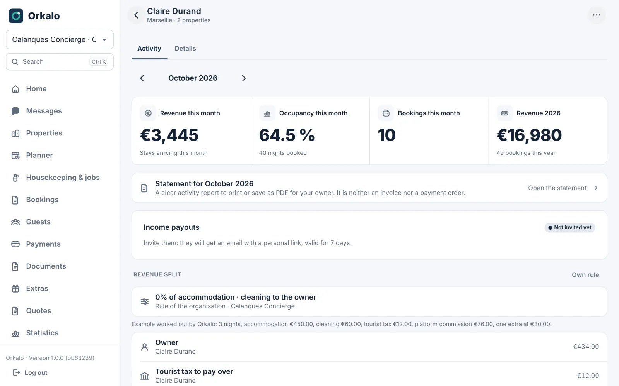Log out of Orkalo
Viewport: 619px width, 386px height.
click(x=30, y=373)
